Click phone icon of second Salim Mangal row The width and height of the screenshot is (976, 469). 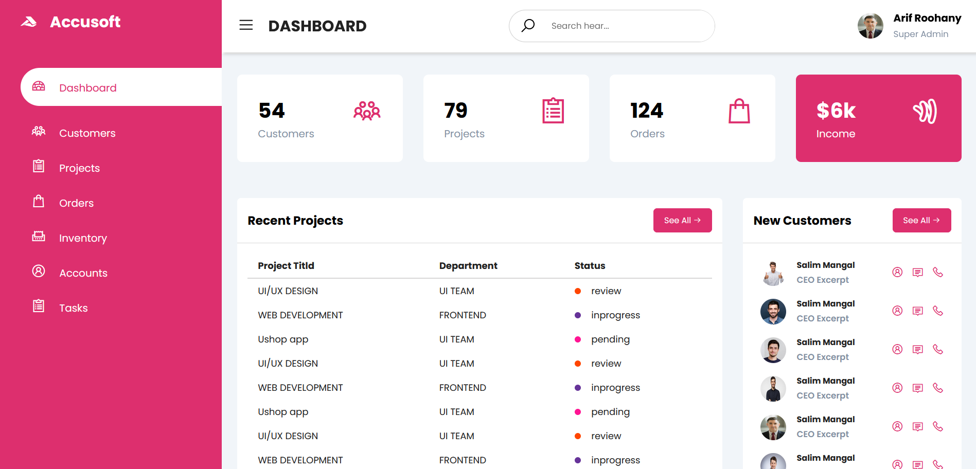(938, 311)
